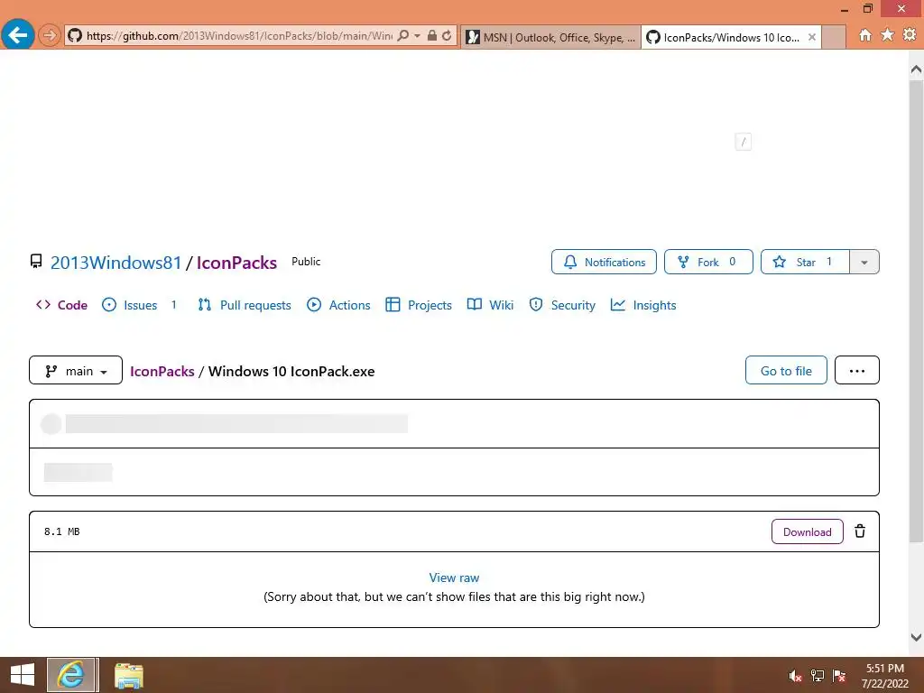This screenshot has height=693, width=924.
Task: Click the slash search shortcut box
Action: (x=744, y=142)
